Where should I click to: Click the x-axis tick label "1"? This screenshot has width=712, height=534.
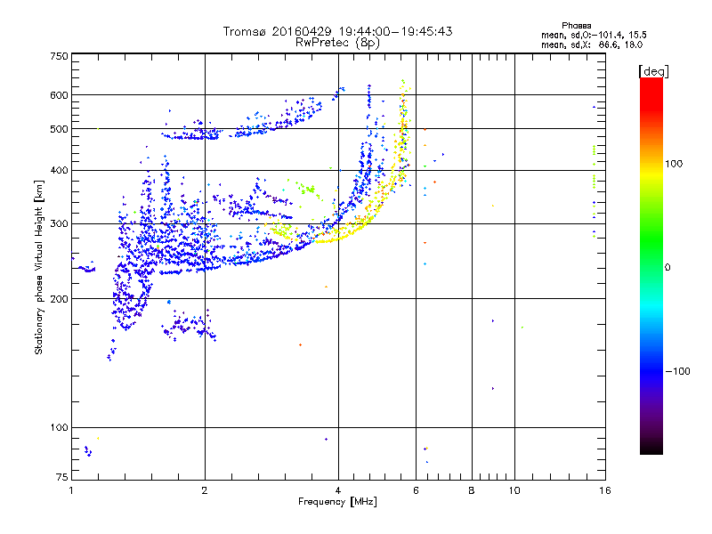point(71,490)
